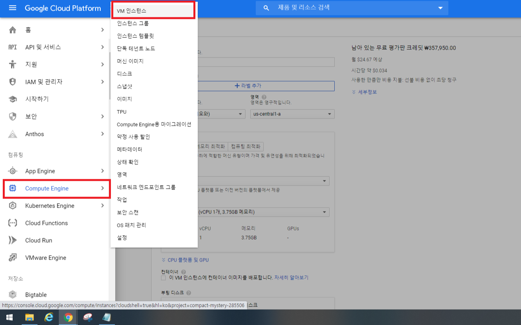This screenshot has width=521, height=325.
Task: Select 스냅샷 menu item
Action: [x=154, y=86]
